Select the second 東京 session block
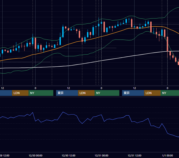The image size is (179, 158). [133, 93]
